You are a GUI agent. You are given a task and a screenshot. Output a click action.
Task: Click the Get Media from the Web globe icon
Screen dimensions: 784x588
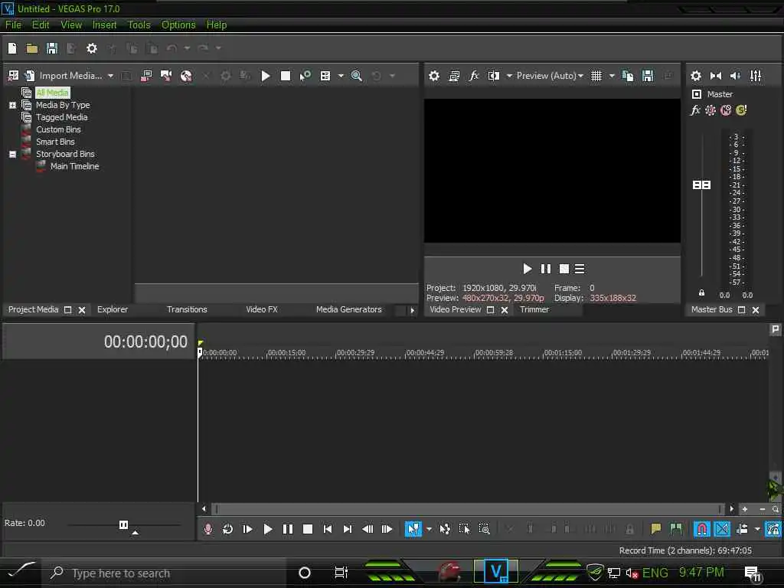[186, 76]
